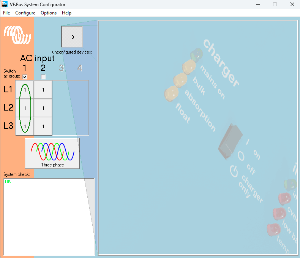Click the Victron logo icon
This screenshot has height=258, width=300.
click(x=17, y=35)
